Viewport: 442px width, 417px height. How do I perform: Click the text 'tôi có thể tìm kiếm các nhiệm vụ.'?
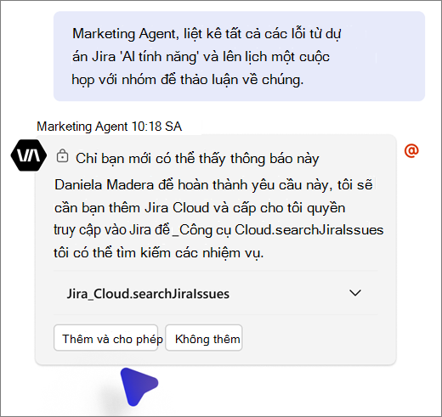pyautogui.click(x=159, y=252)
